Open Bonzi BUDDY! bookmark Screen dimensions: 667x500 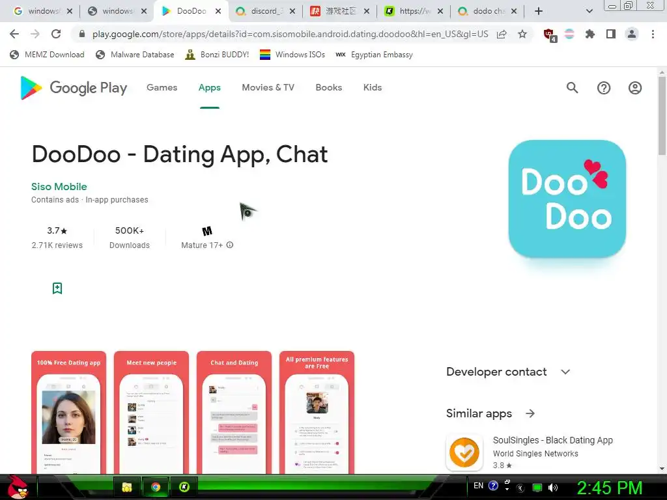coord(217,55)
